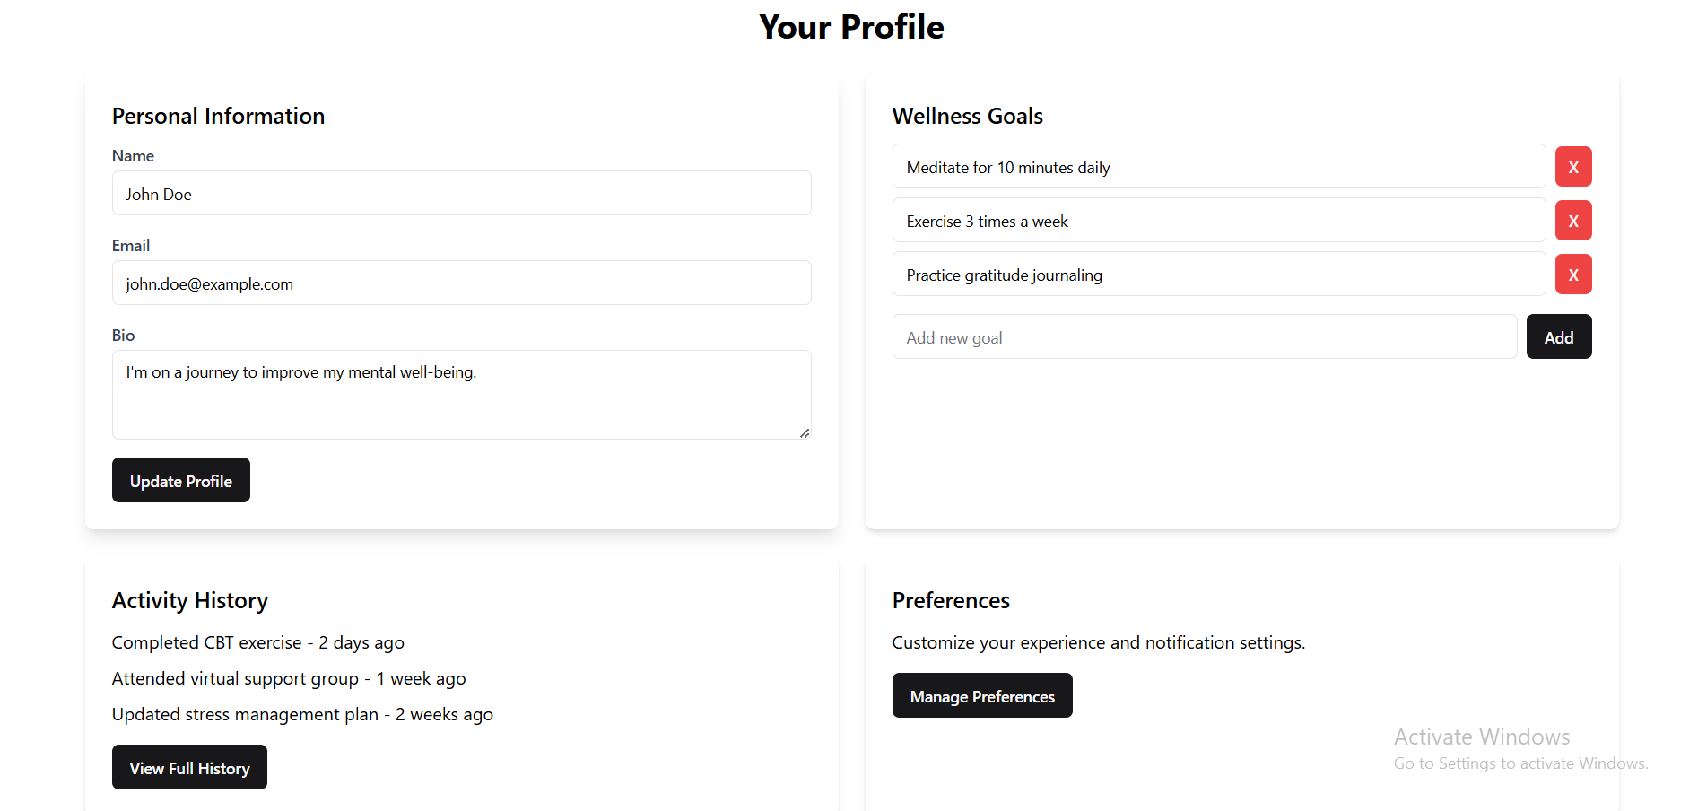Click the 'Updated stress management plan' entry
Viewport: 1698px width, 811px height.
(x=302, y=714)
